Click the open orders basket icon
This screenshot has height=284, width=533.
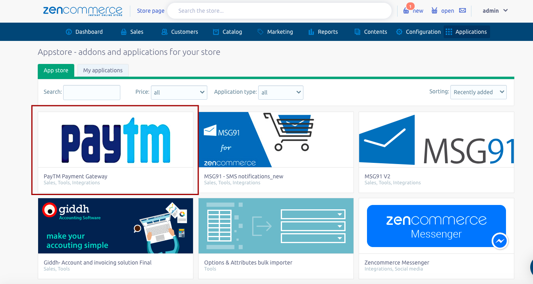(x=435, y=11)
